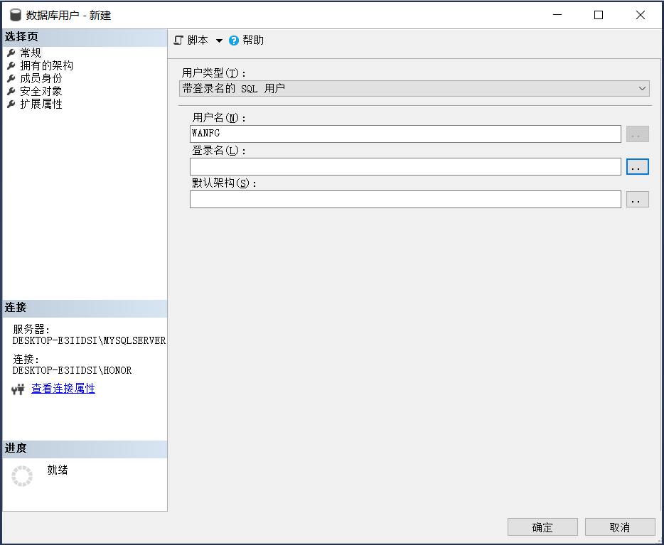The height and width of the screenshot is (545, 664).
Task: Click the 选择页 panel header
Action: [85, 37]
